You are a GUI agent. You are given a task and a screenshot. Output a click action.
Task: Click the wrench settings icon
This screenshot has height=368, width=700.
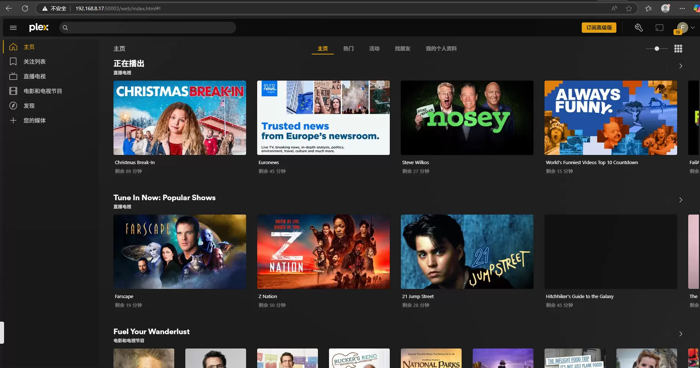638,28
